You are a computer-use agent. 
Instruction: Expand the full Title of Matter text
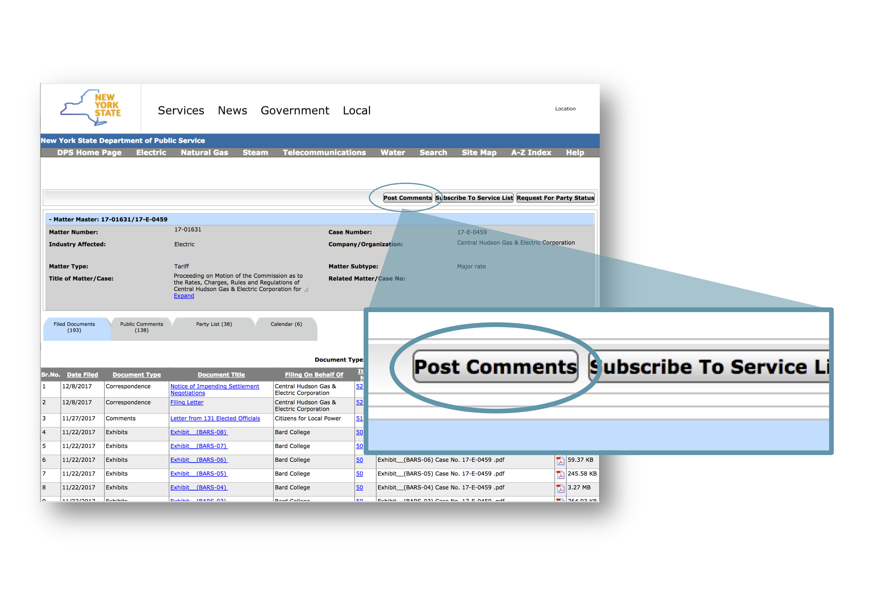[184, 296]
